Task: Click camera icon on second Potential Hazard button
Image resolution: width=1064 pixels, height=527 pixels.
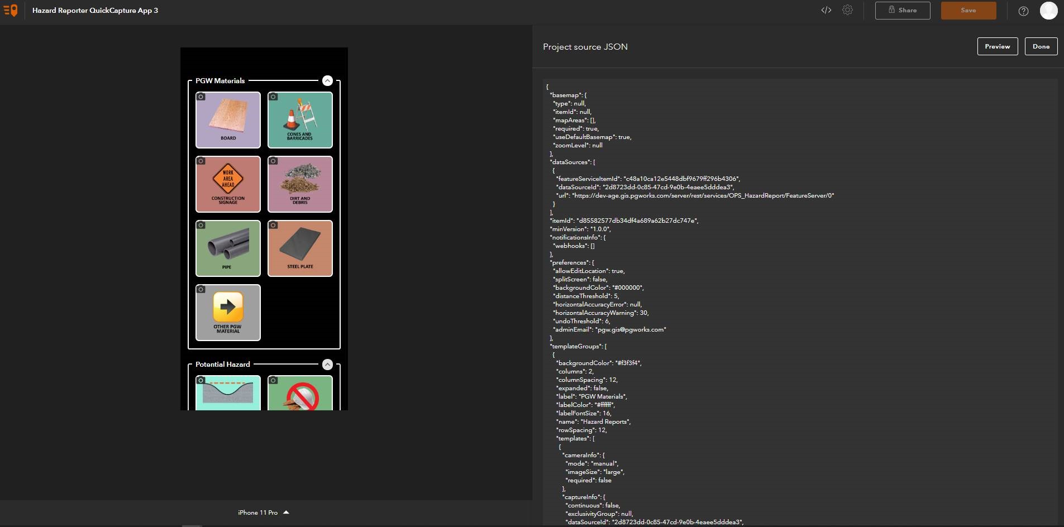Action: 273,381
